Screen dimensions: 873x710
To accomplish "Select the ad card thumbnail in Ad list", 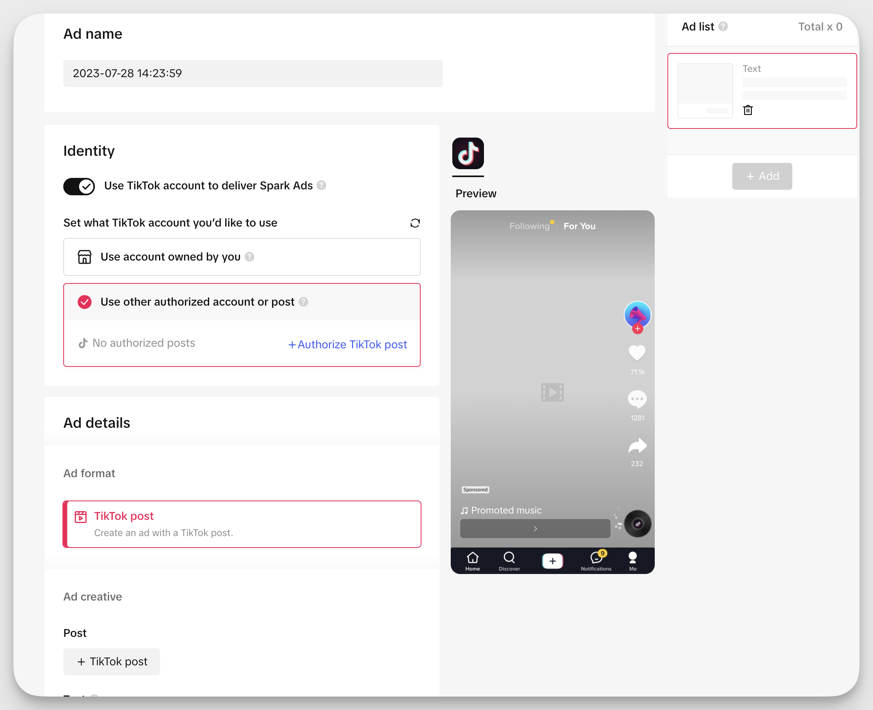I will 705,91.
